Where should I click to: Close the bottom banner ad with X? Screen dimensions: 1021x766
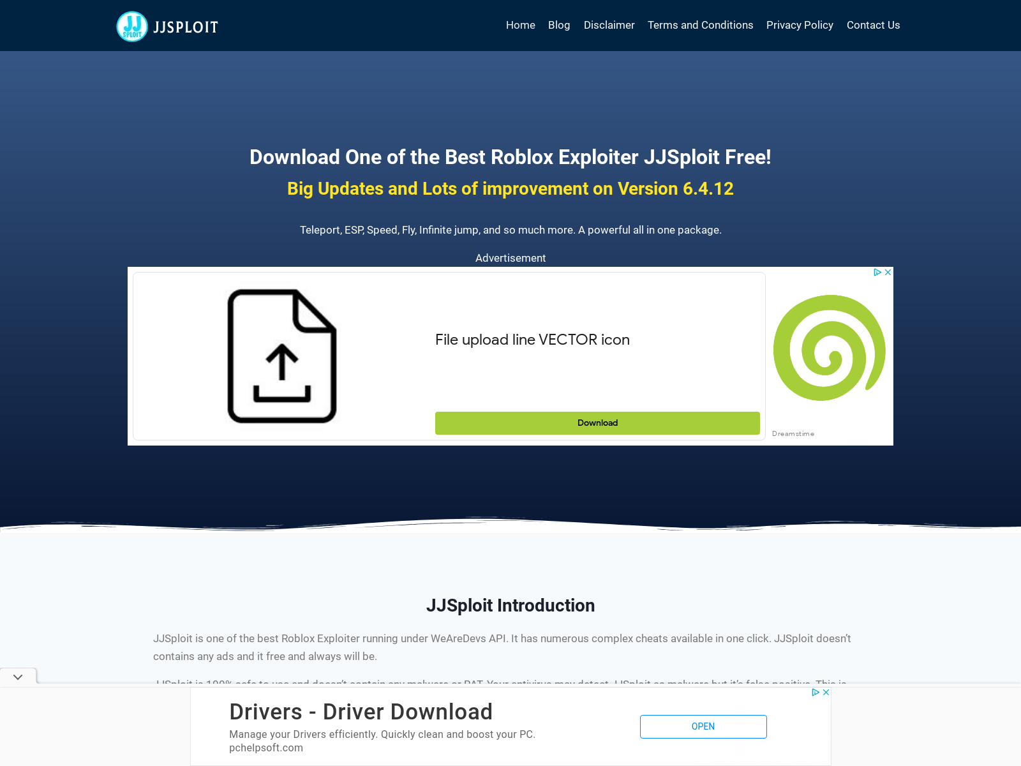click(x=826, y=693)
